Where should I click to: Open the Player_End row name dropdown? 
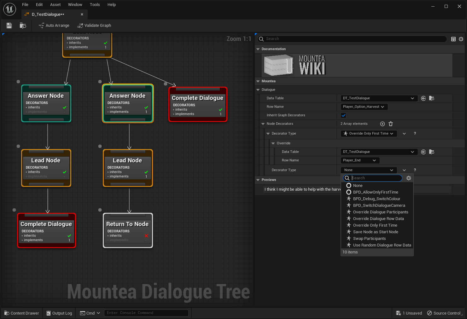click(x=359, y=160)
